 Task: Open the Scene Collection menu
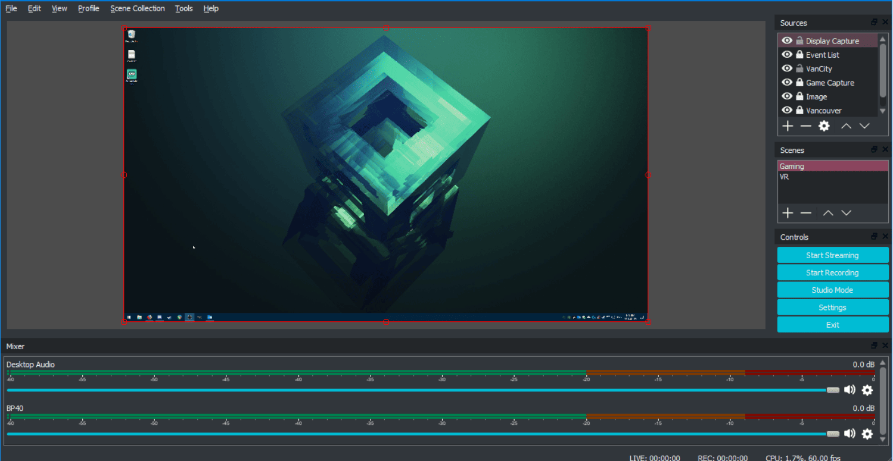click(137, 8)
